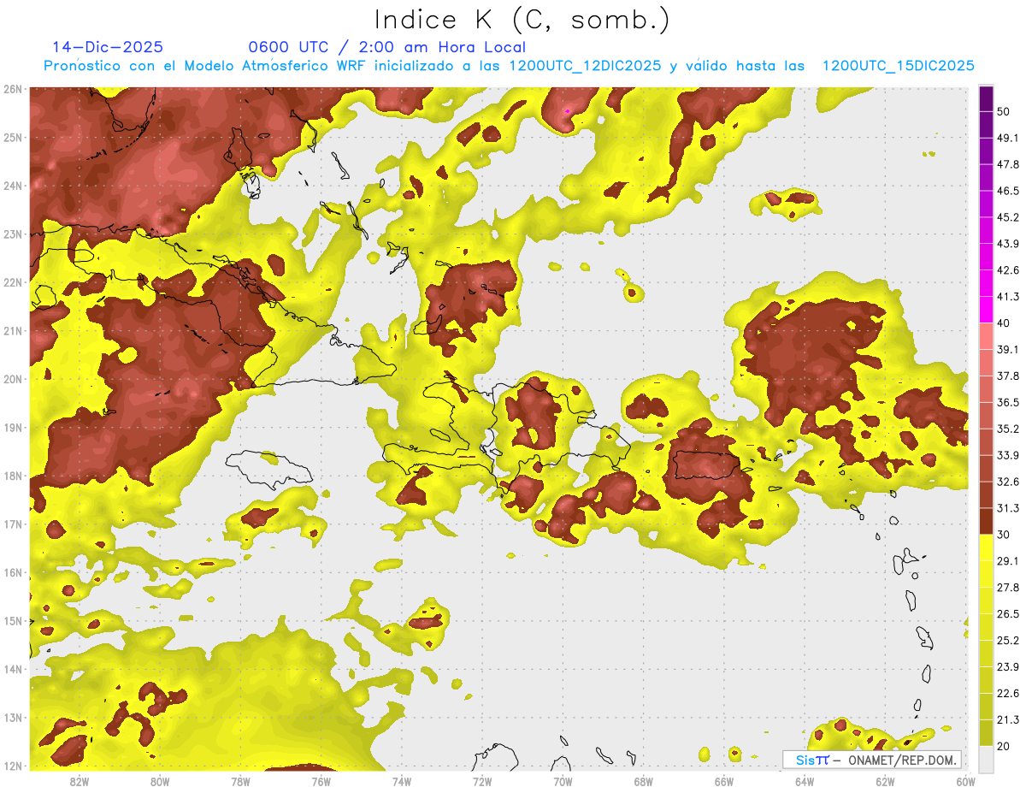Click the legend value '43.9'
Image resolution: width=1026 pixels, height=793 pixels.
point(1008,244)
